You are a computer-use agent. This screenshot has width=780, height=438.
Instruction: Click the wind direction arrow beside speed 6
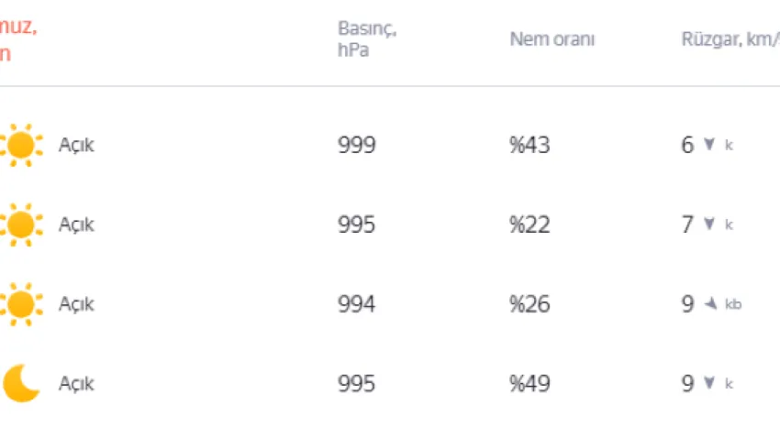tap(708, 145)
